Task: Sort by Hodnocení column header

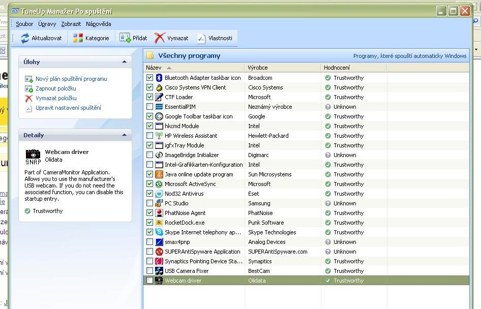Action: tap(337, 68)
